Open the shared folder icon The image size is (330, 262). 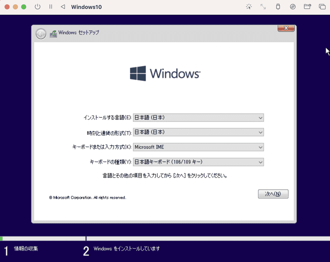tap(307, 7)
